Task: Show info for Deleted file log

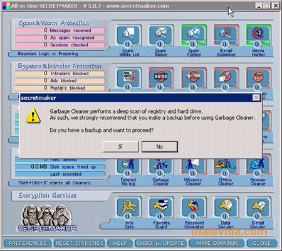Action: (128, 173)
